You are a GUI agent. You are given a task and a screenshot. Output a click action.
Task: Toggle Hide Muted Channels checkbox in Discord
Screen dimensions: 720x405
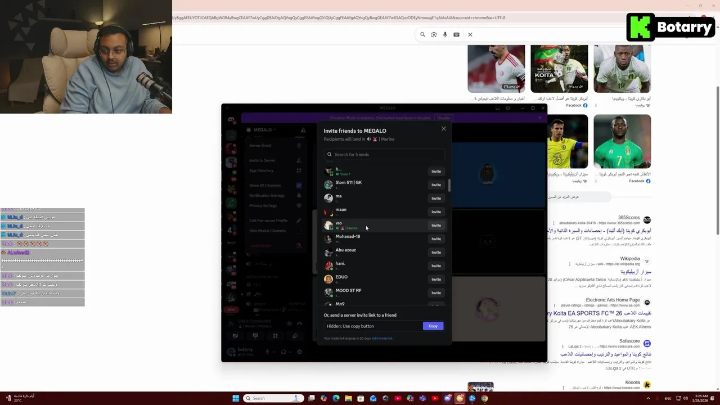(x=299, y=231)
